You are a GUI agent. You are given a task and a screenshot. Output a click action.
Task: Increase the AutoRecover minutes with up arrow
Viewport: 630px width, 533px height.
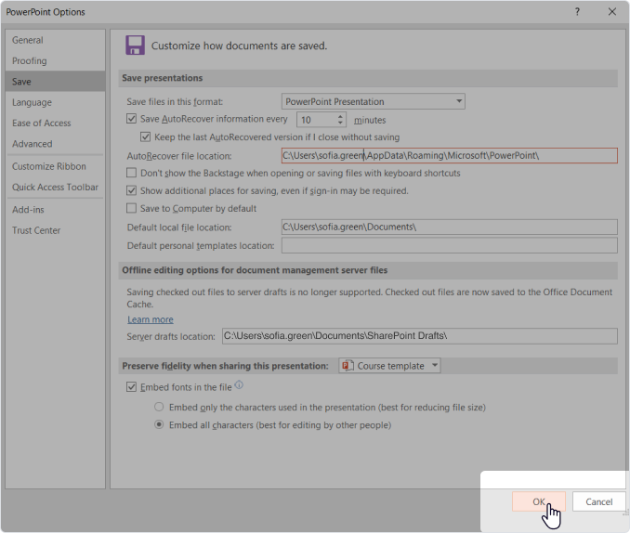click(x=340, y=116)
